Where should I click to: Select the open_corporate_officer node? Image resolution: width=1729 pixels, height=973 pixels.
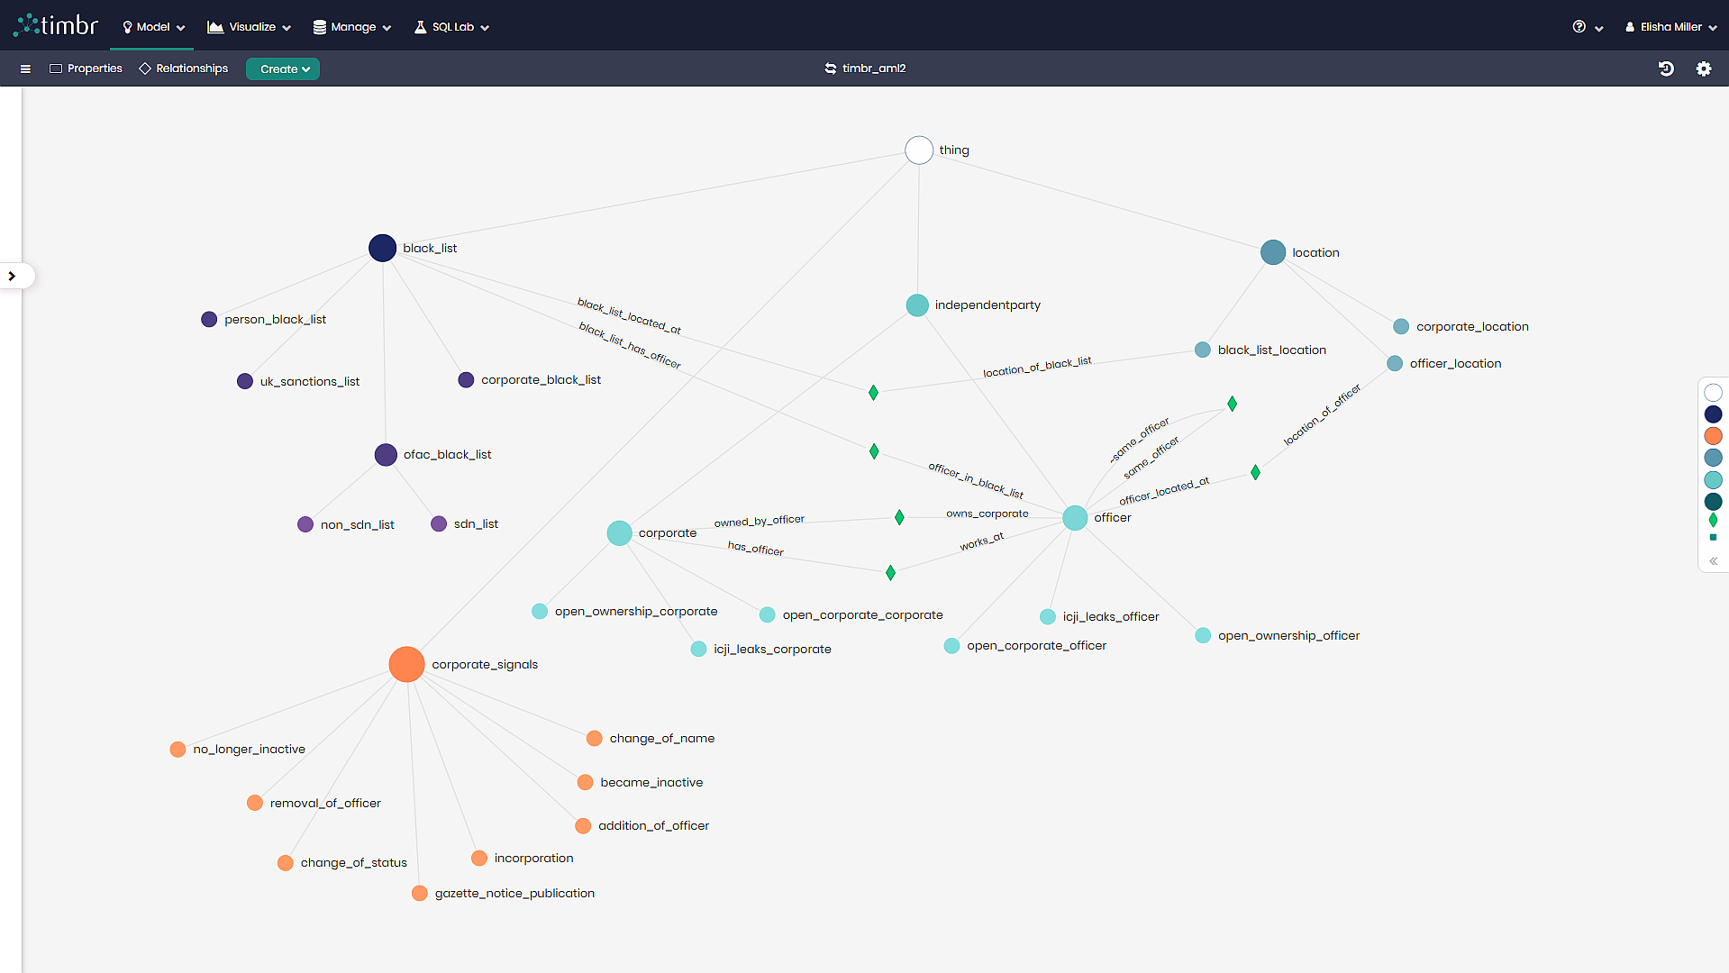pyautogui.click(x=951, y=646)
